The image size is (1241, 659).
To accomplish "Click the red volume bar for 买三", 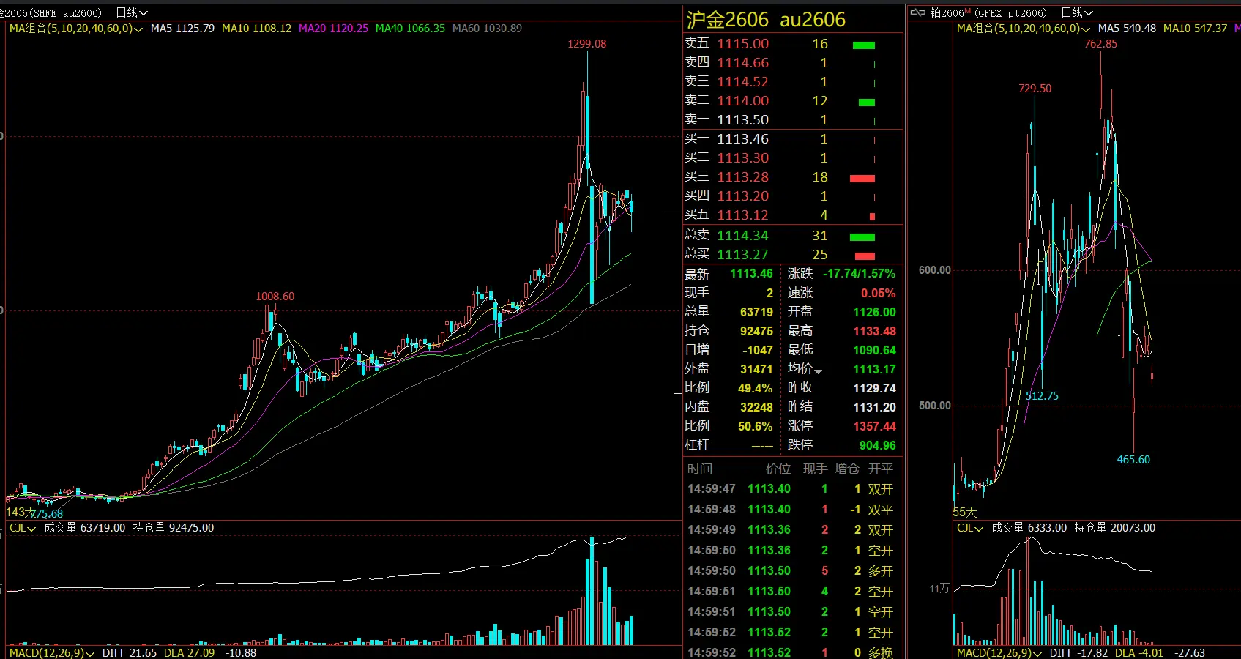I will pos(862,179).
